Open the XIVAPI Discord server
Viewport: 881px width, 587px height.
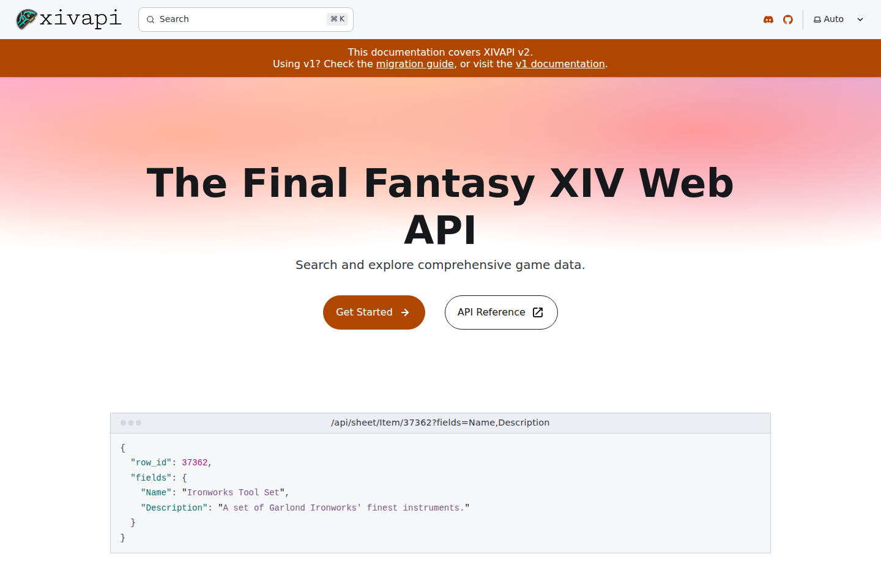[x=768, y=19]
